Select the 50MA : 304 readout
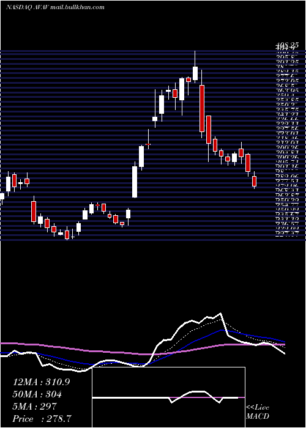Viewport: 306px width, 428px height. [x=37, y=394]
